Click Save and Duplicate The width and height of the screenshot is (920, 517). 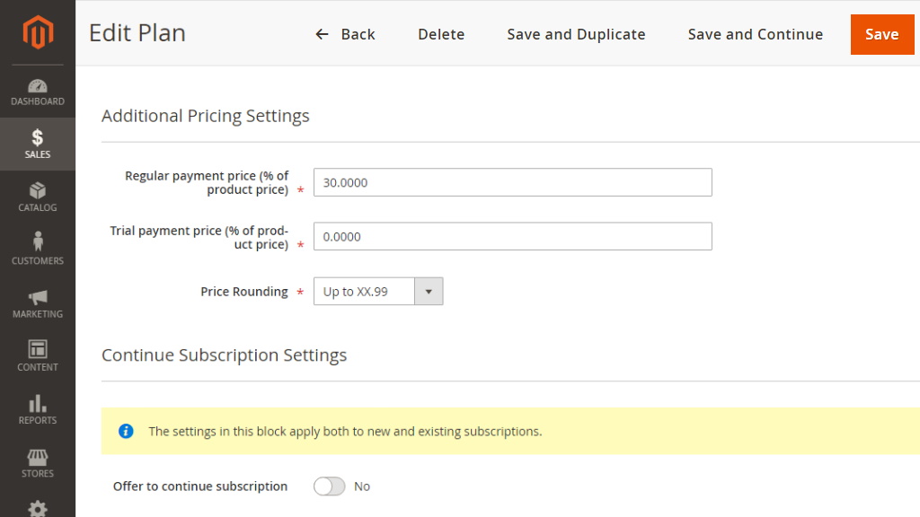point(576,34)
